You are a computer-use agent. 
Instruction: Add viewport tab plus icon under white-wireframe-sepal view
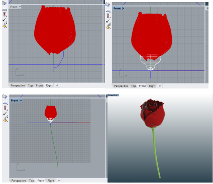tap(160, 86)
